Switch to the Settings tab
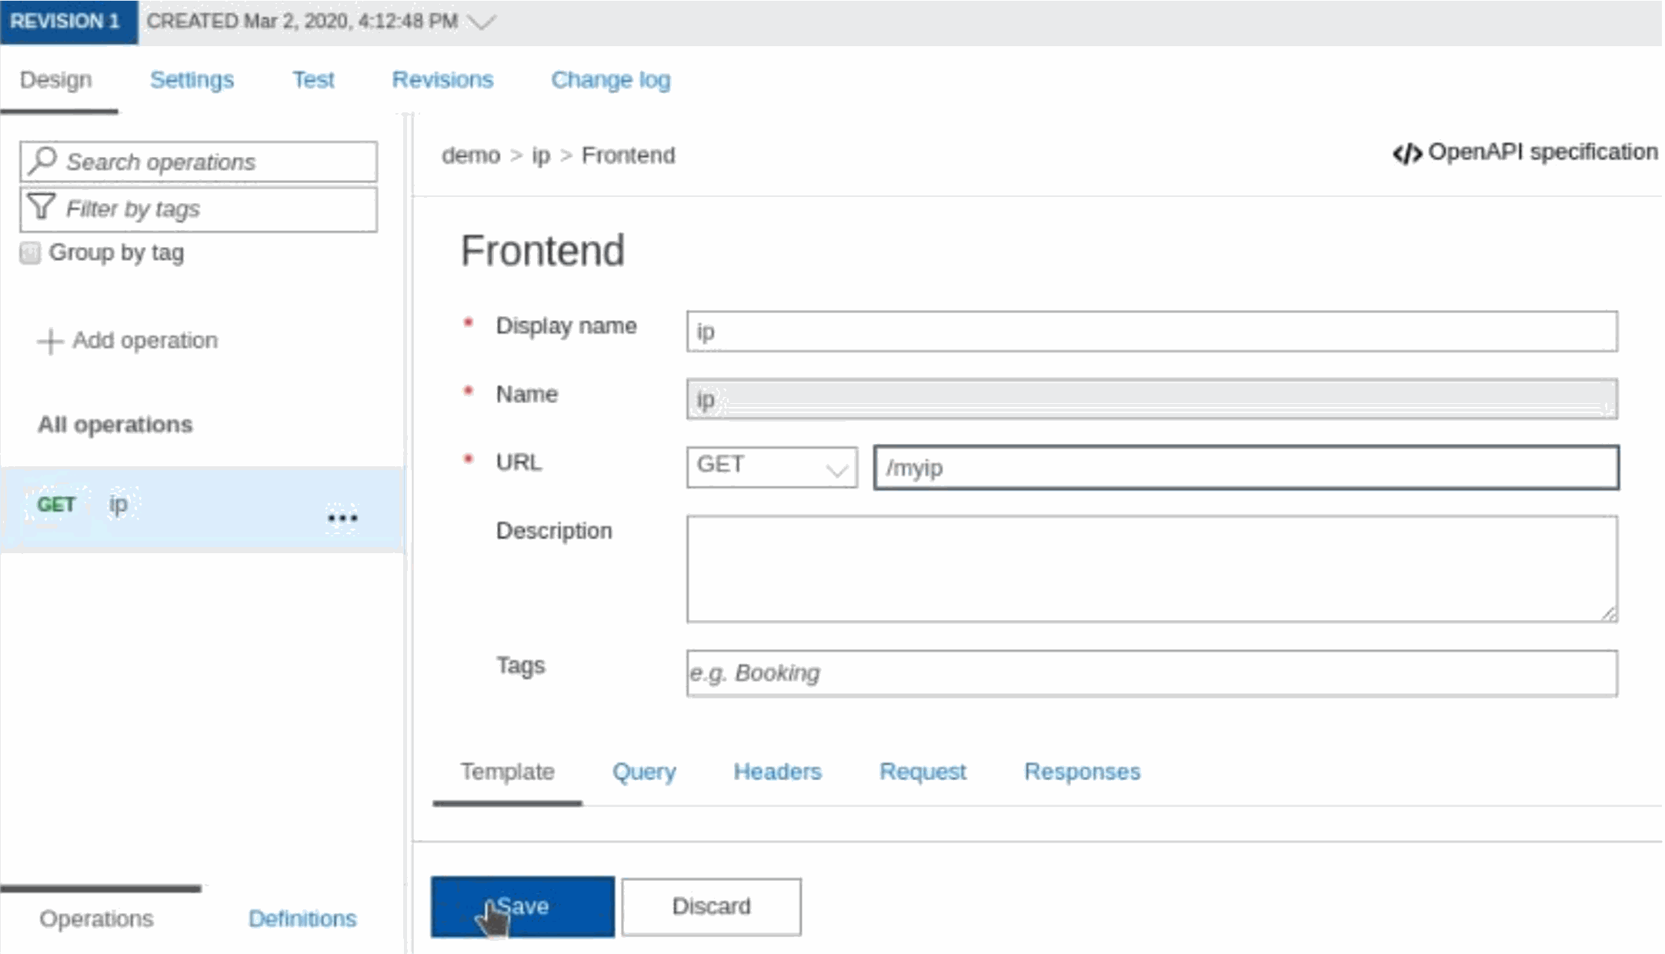Image resolution: width=1665 pixels, height=954 pixels. [192, 79]
